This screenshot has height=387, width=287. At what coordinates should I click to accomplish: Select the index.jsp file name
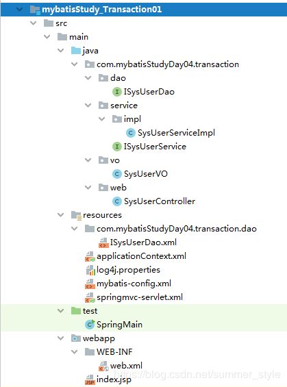point(114,379)
